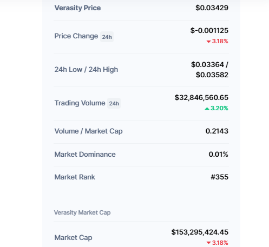Click the $0.03582 24h high value
The image size is (269, 247).
(x=212, y=75)
